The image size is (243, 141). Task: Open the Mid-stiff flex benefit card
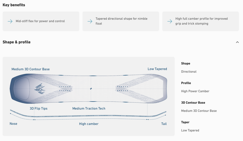pyautogui.click(x=41, y=21)
